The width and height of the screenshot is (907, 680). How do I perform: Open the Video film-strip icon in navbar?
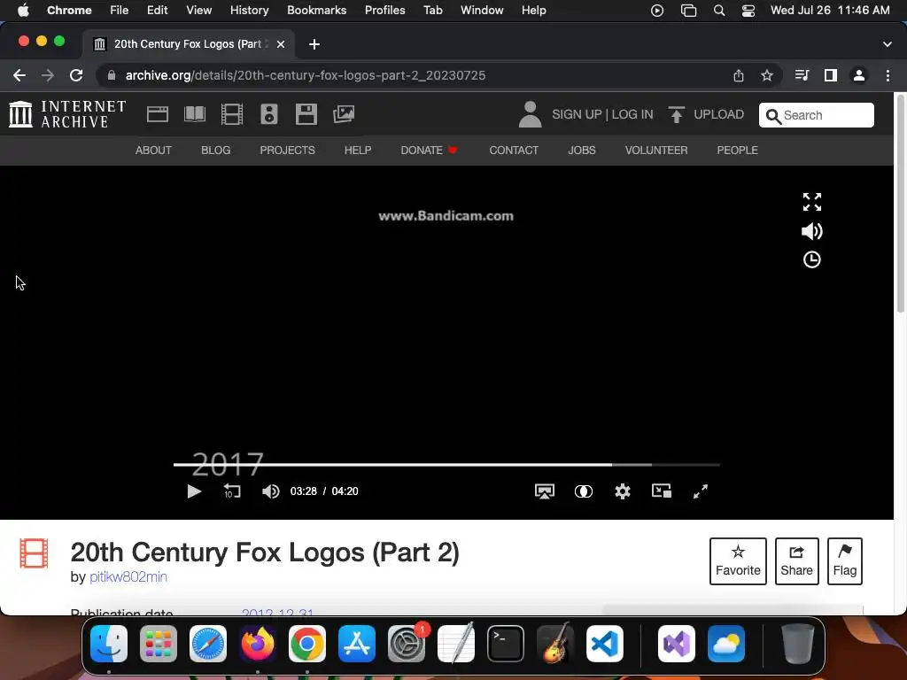(x=232, y=114)
